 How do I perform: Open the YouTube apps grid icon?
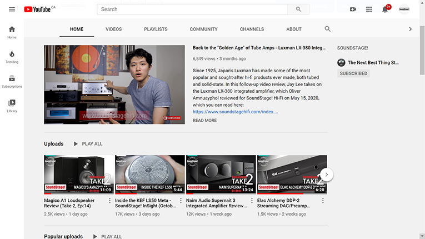point(369,9)
